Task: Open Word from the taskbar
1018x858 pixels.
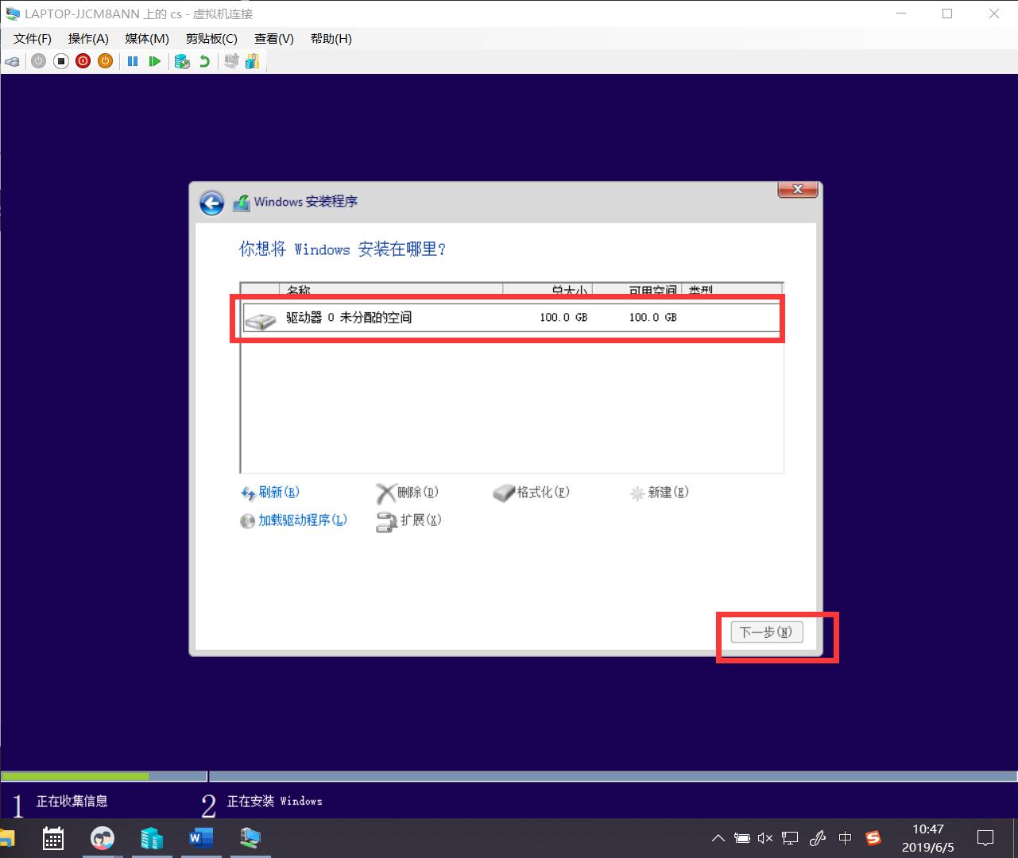Action: 201,838
